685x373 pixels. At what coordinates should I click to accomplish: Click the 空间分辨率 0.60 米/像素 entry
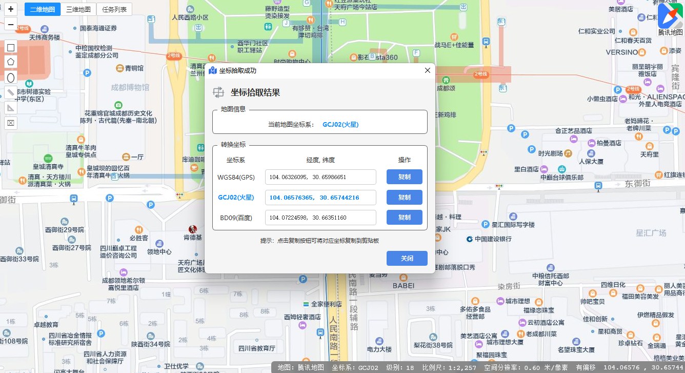[526, 367]
